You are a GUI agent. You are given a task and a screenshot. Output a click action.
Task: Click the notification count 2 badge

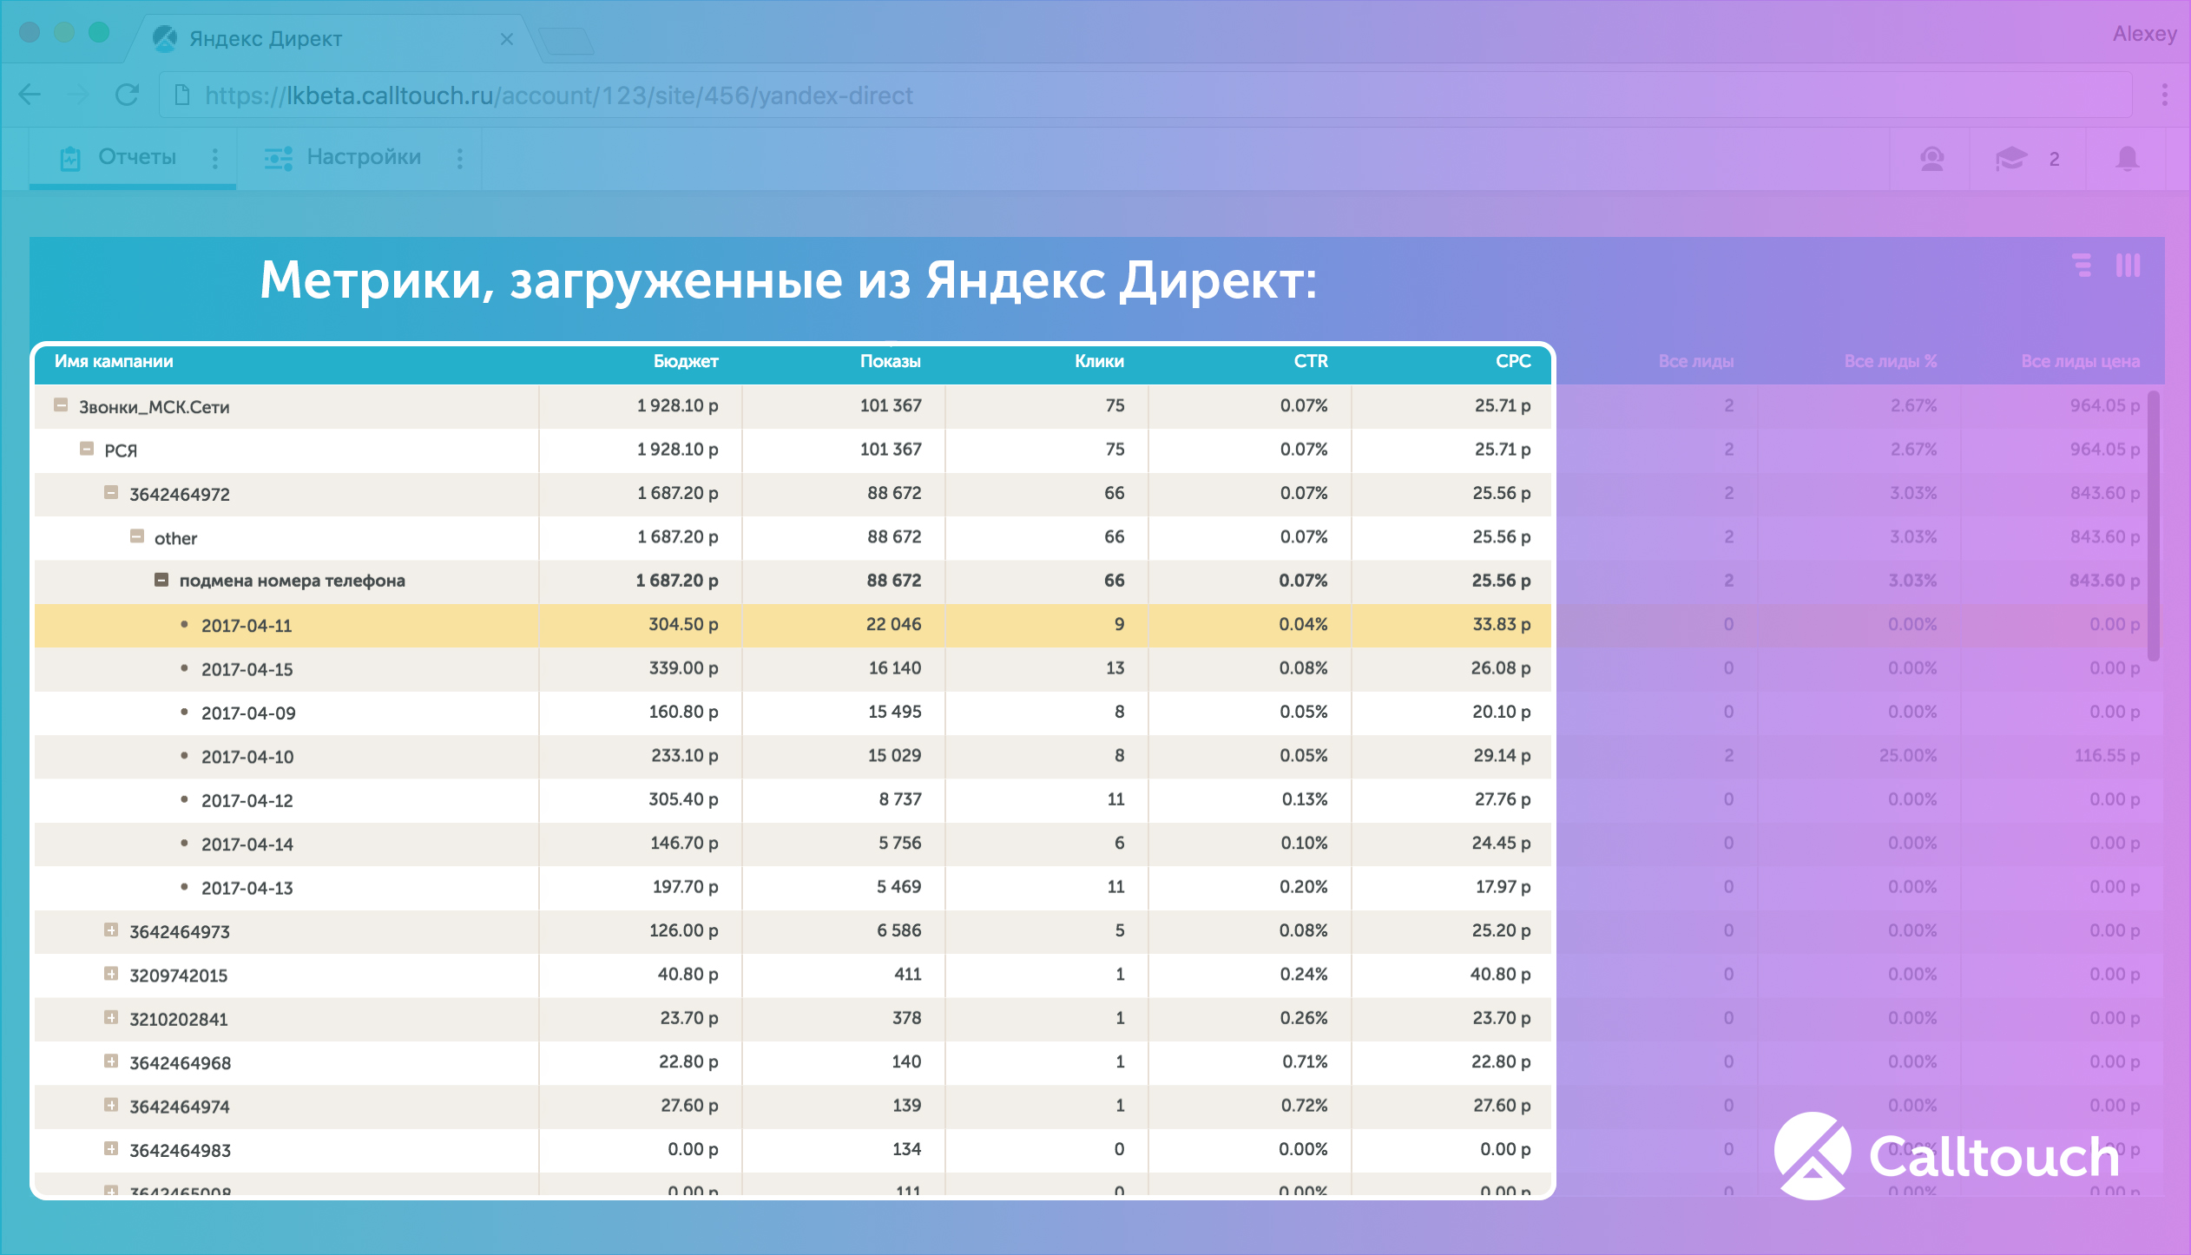pyautogui.click(x=2054, y=160)
